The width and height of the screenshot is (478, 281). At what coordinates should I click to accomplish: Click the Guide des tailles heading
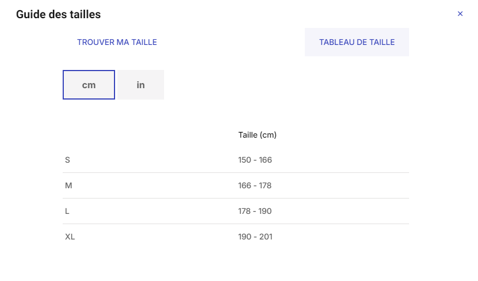tap(58, 15)
